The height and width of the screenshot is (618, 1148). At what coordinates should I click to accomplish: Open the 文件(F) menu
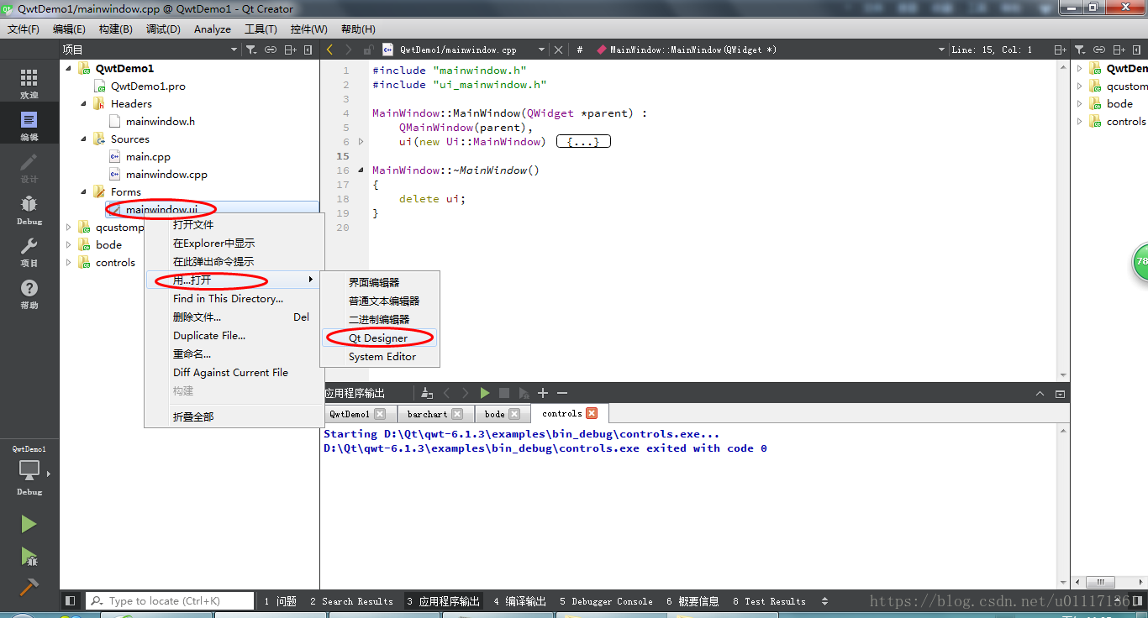(24, 29)
